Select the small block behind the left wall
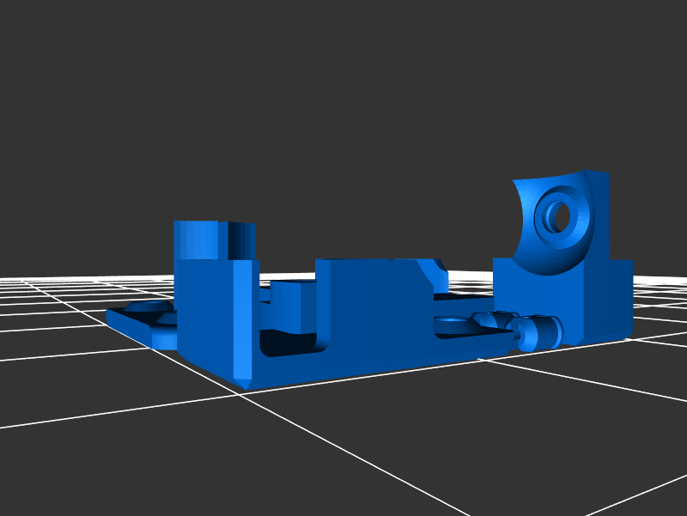 292,302
